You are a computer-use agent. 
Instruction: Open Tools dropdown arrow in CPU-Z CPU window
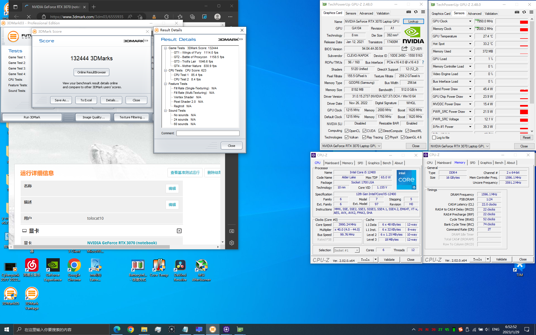375,260
